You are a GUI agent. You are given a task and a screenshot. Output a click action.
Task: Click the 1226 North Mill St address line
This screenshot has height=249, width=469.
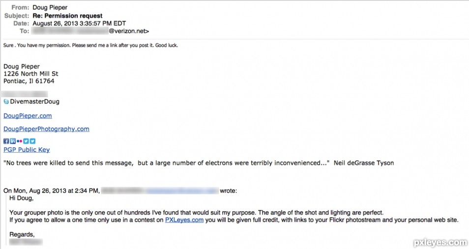pyautogui.click(x=31, y=74)
